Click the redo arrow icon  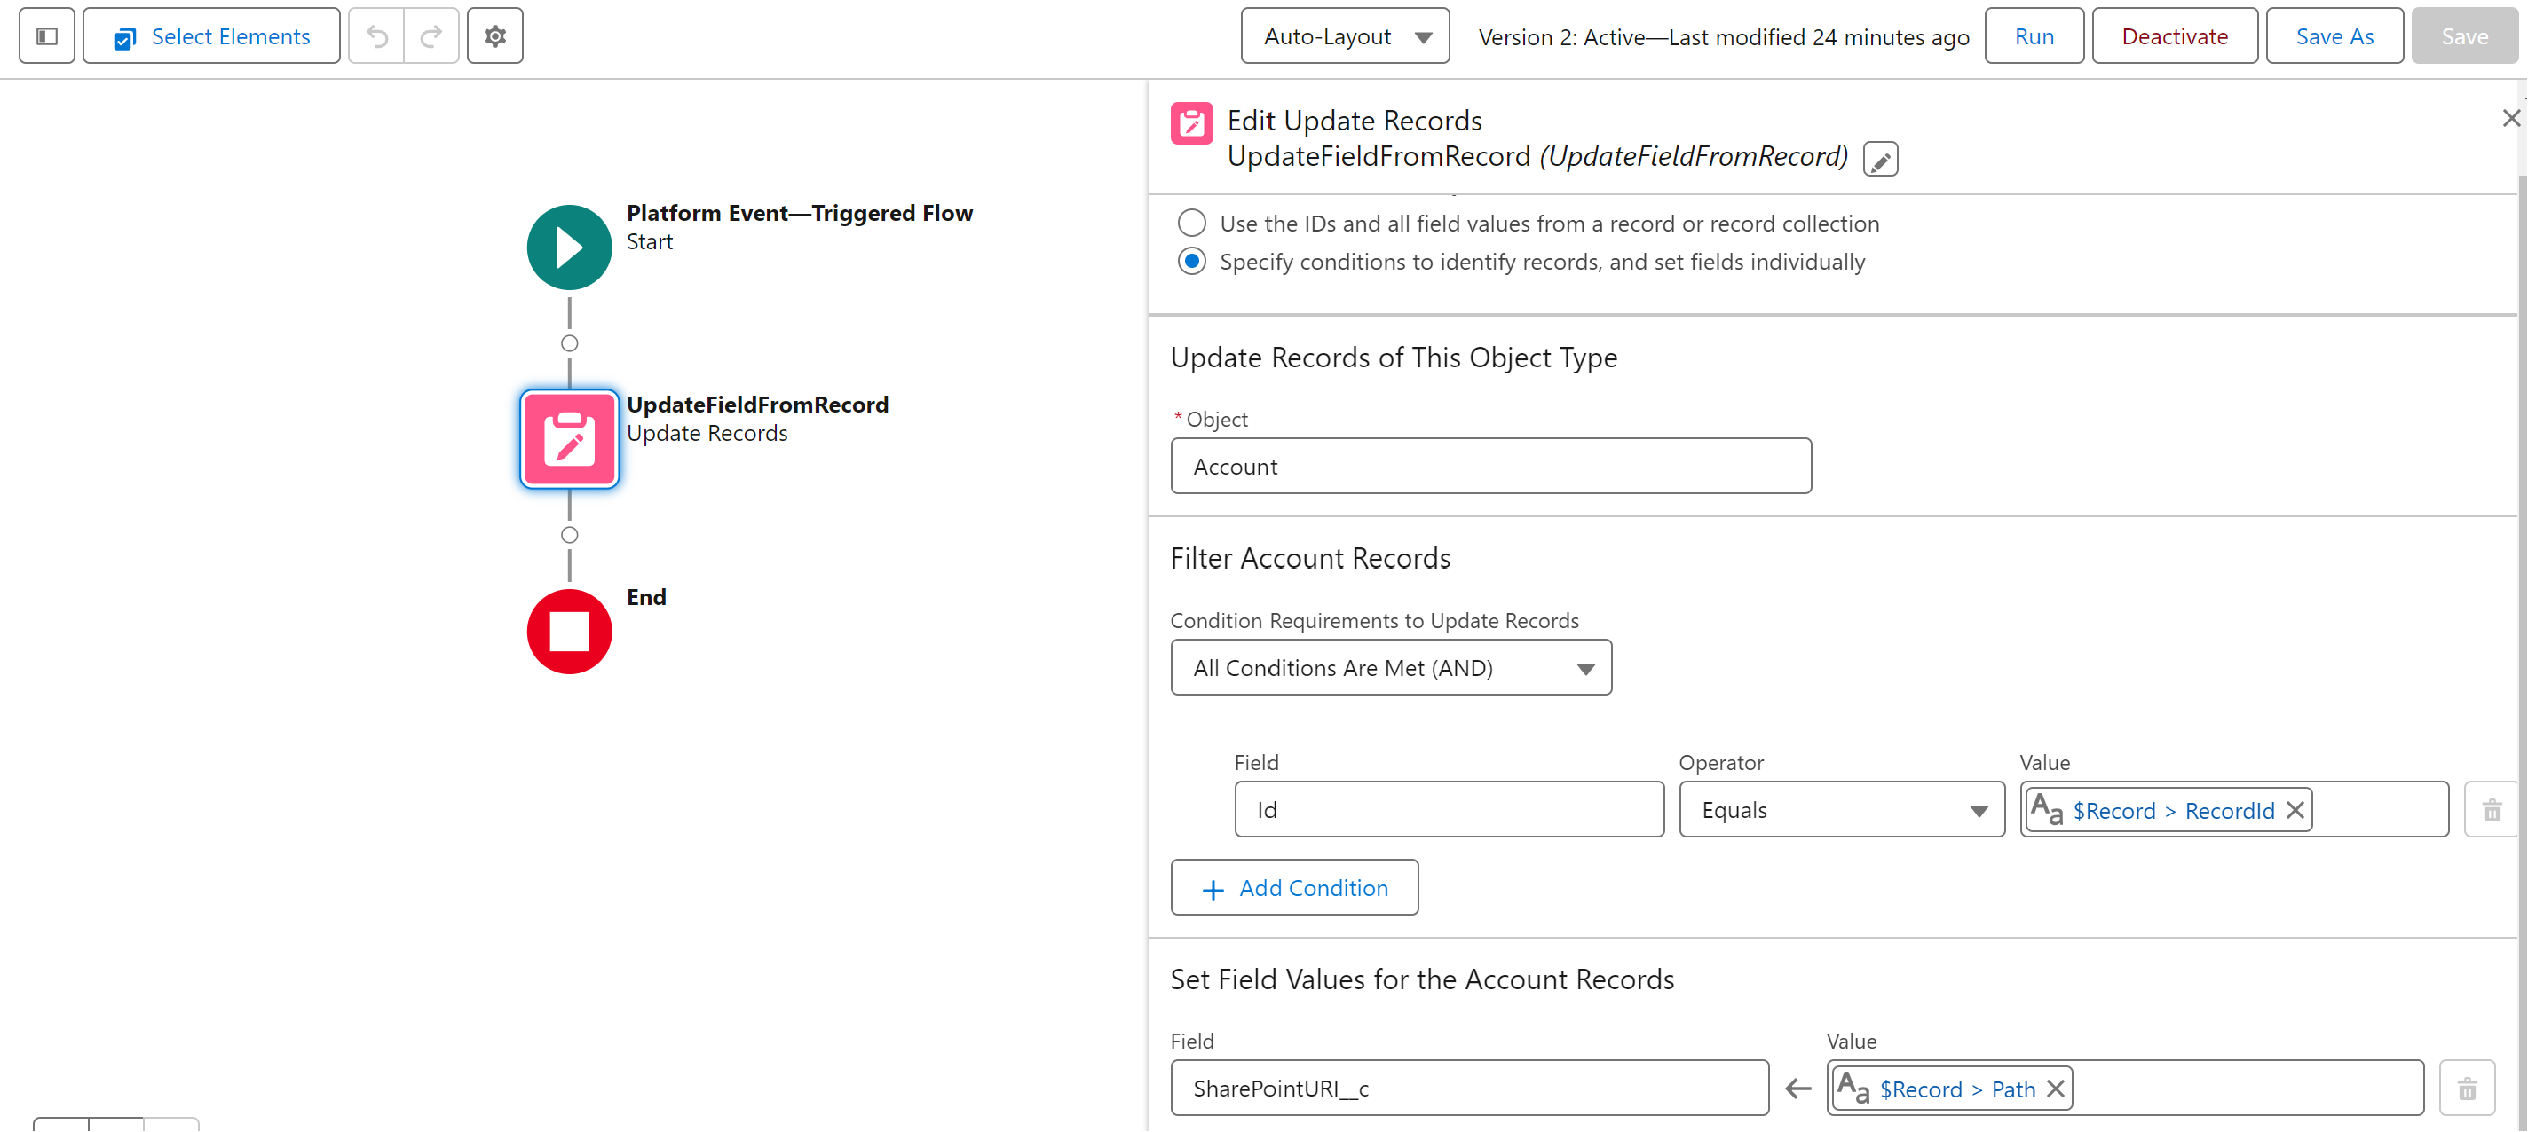tap(431, 36)
